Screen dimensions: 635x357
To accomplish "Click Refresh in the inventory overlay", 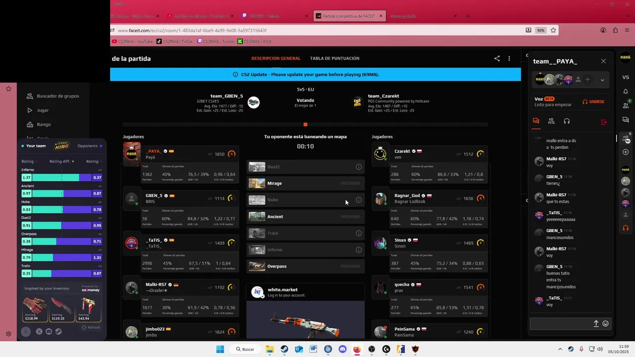I will coord(91,328).
